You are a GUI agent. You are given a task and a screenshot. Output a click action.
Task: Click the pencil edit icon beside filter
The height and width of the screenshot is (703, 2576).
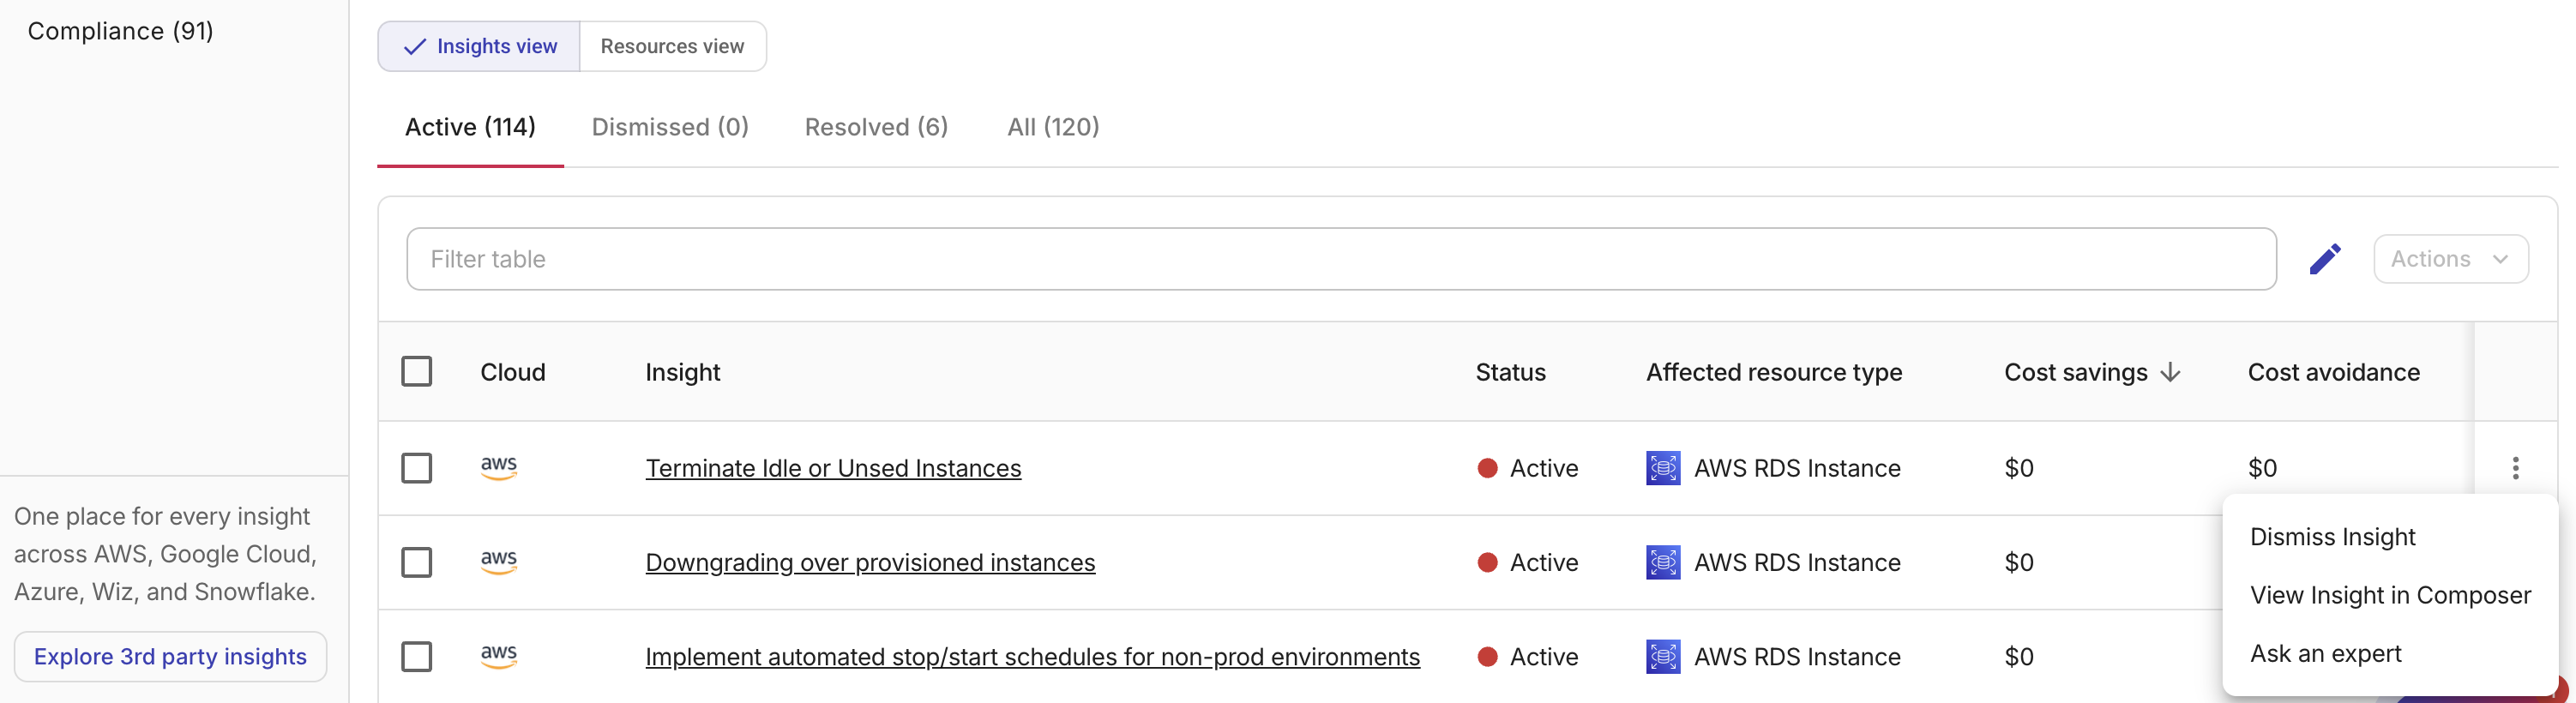click(x=2325, y=259)
